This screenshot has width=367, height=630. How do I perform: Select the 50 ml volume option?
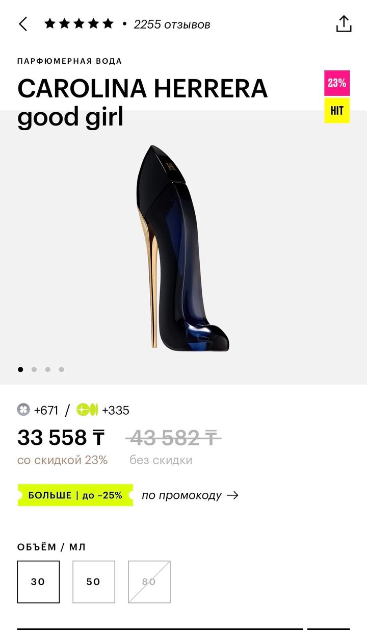[x=94, y=582]
